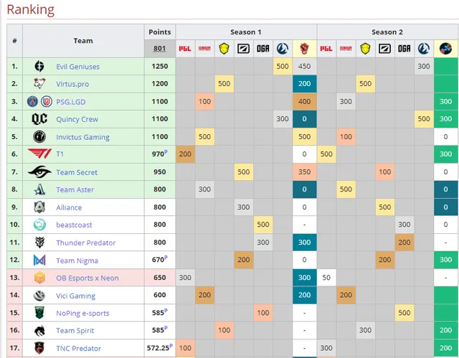The width and height of the screenshot is (459, 358).
Task: Open the NoPing e-sports link
Action: coord(83,314)
